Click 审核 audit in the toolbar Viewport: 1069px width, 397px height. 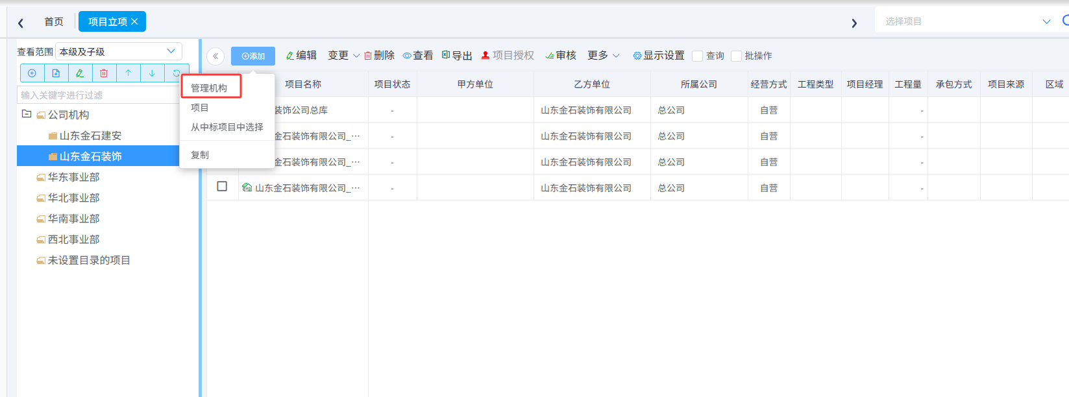pos(561,56)
